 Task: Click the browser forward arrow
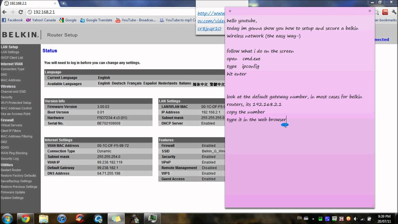tap(12, 12)
